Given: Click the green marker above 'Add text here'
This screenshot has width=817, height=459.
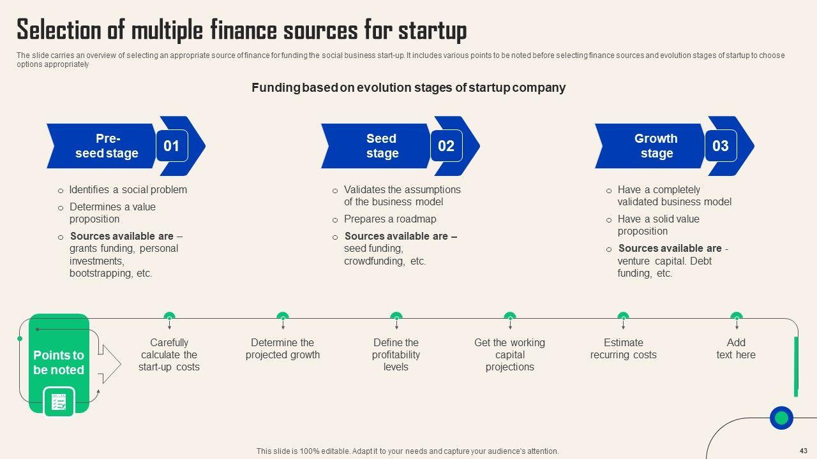Looking at the screenshot, I should point(736,316).
